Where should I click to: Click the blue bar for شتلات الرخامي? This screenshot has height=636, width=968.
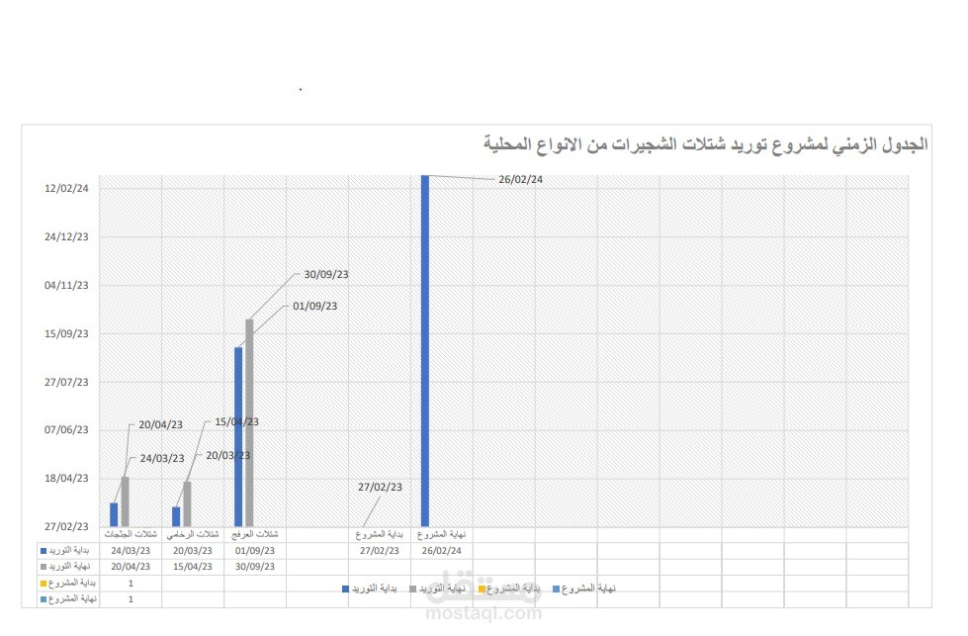coord(176,517)
